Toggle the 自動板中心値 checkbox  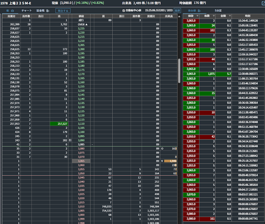(124, 11)
